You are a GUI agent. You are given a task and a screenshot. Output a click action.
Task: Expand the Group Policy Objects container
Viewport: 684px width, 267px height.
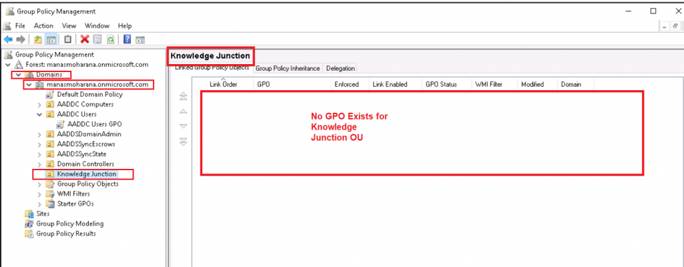[39, 184]
